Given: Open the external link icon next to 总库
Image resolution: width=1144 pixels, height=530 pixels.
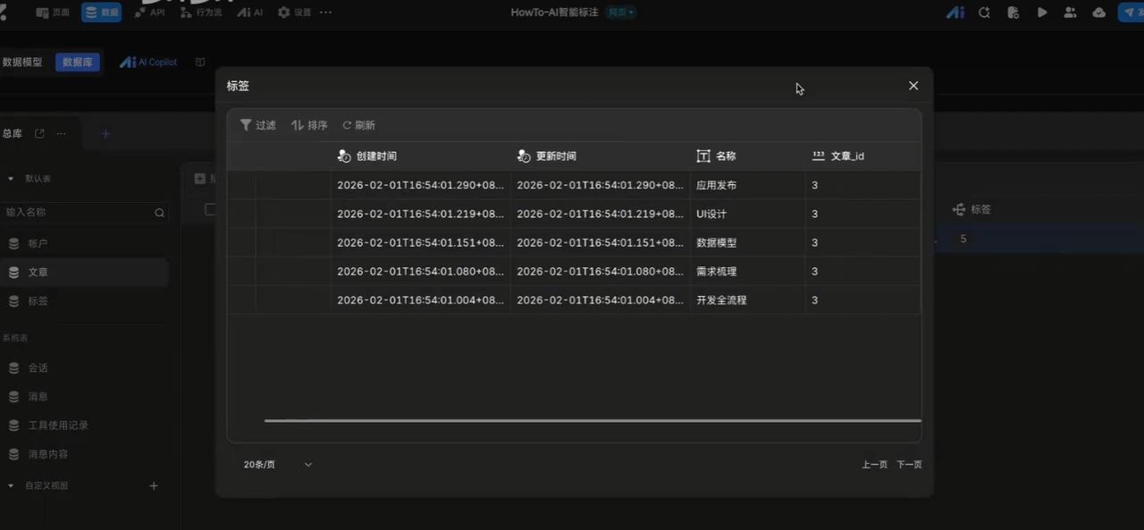Looking at the screenshot, I should [39, 134].
